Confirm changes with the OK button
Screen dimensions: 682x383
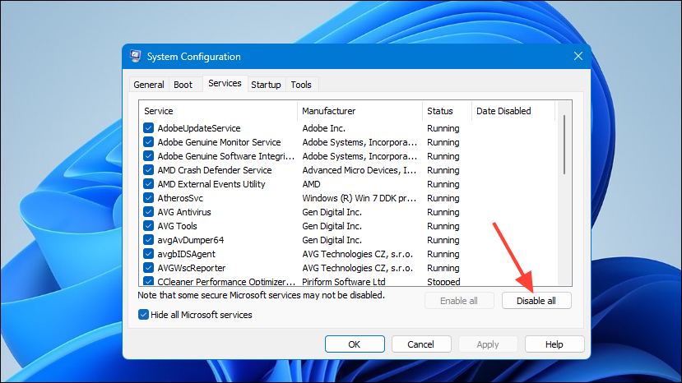point(355,344)
